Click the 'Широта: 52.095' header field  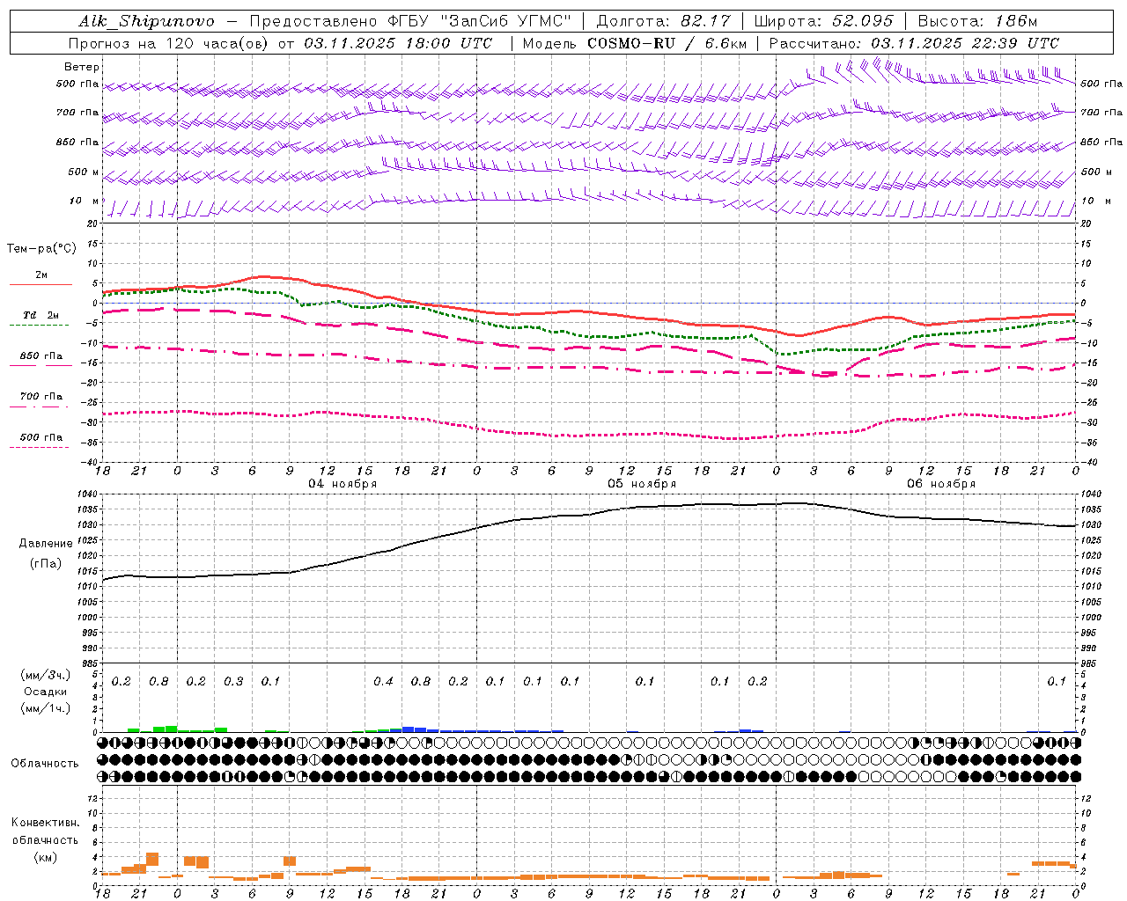tap(823, 22)
